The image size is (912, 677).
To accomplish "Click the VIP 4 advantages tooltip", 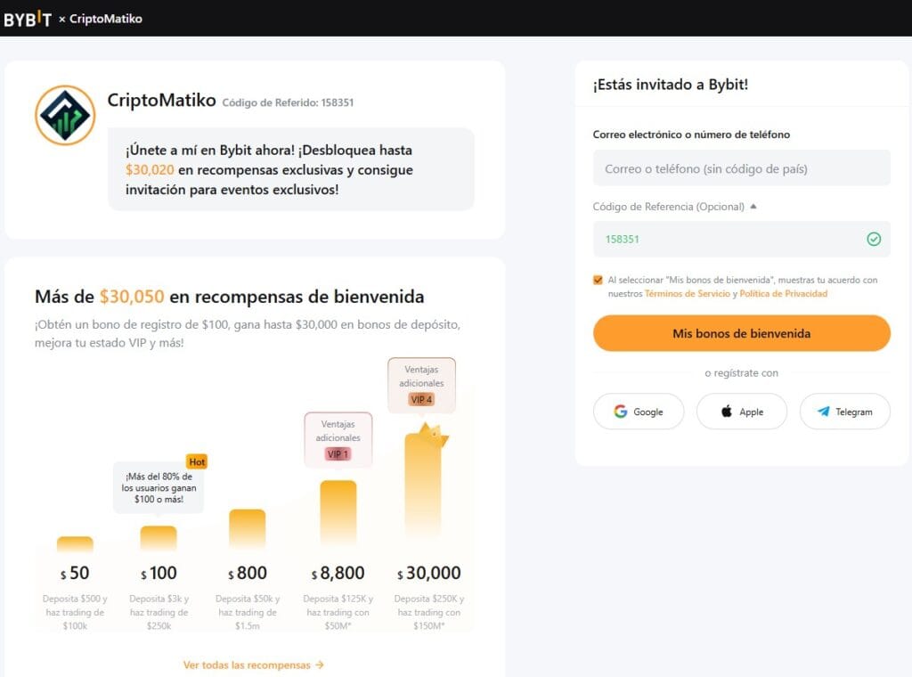I will point(421,385).
